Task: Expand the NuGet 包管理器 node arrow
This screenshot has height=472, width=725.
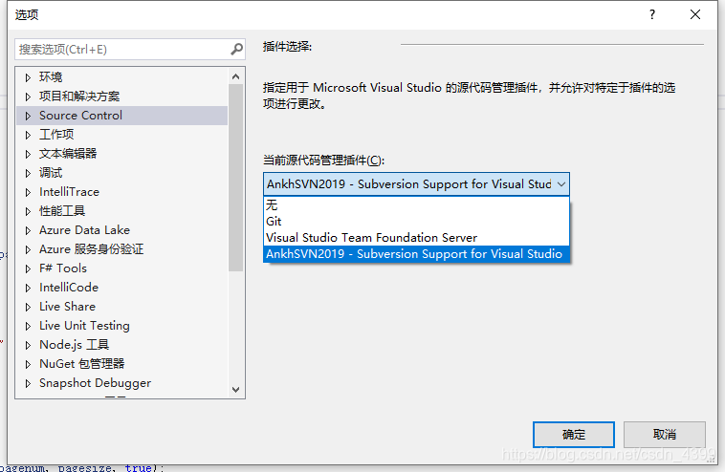Action: [x=28, y=364]
